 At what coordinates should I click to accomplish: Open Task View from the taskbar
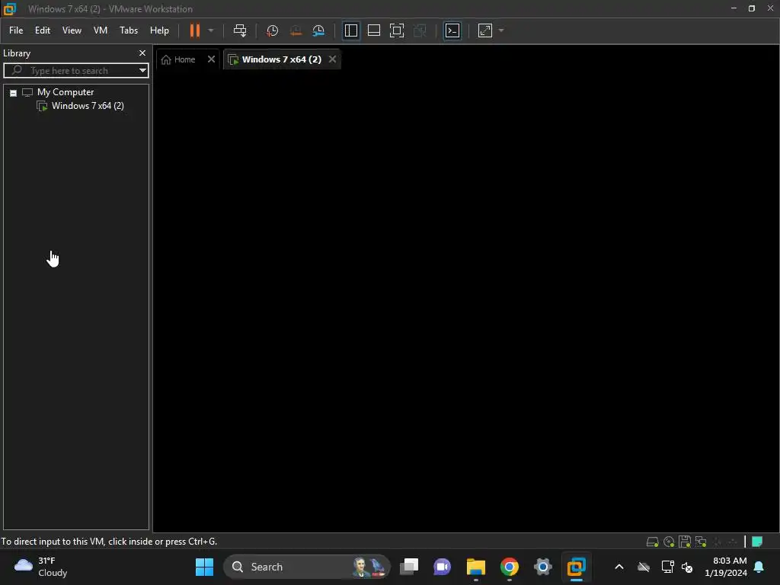[x=409, y=567]
